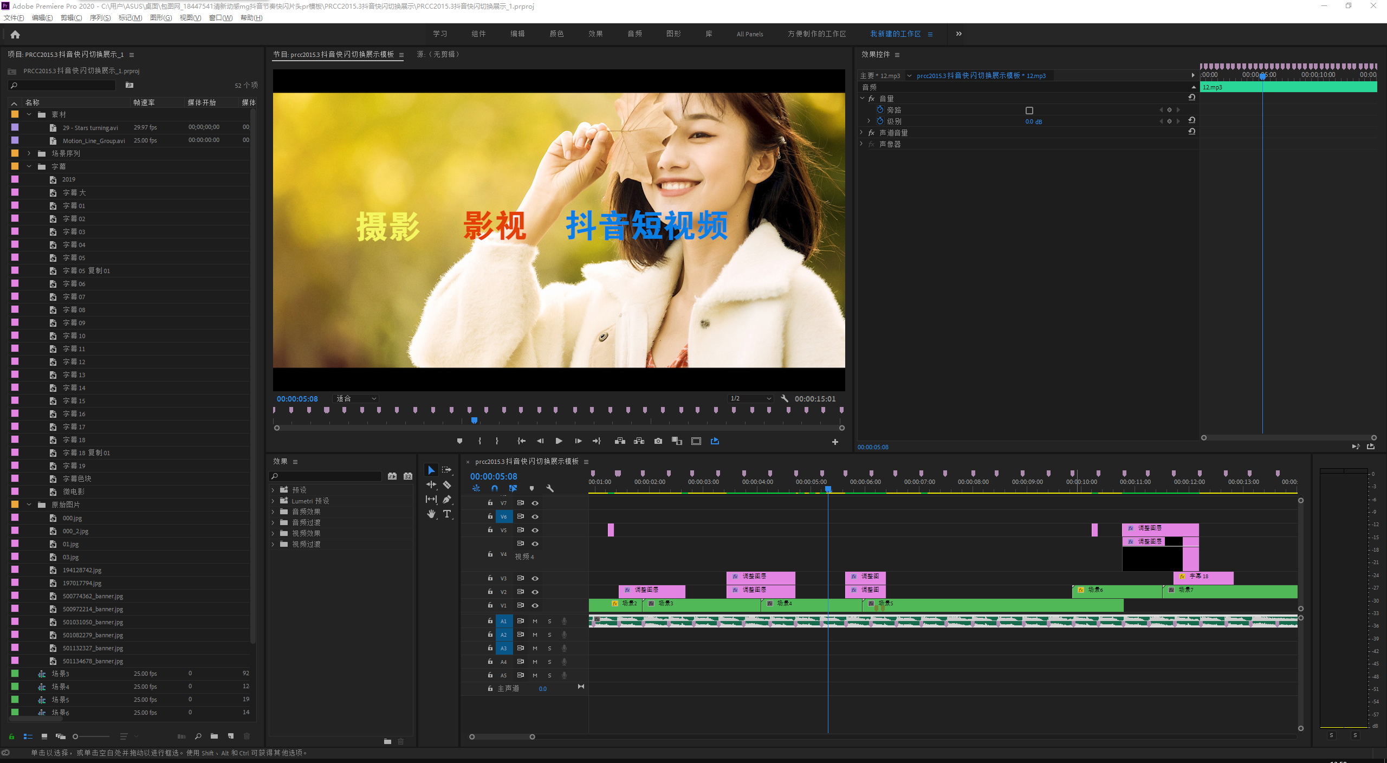Switch to 编辑 workspace tab
1387x763 pixels.
(517, 34)
